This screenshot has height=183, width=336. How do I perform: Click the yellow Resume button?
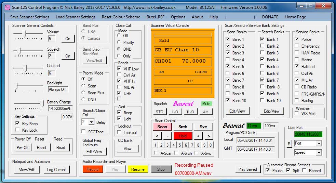(x=138, y=169)
